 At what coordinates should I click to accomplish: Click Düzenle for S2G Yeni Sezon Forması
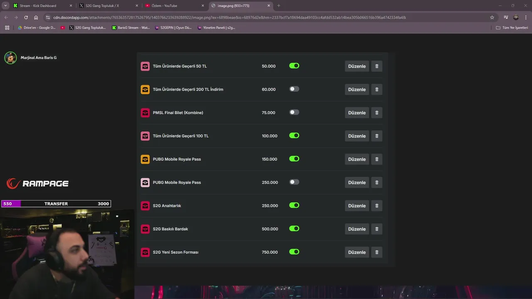click(357, 252)
